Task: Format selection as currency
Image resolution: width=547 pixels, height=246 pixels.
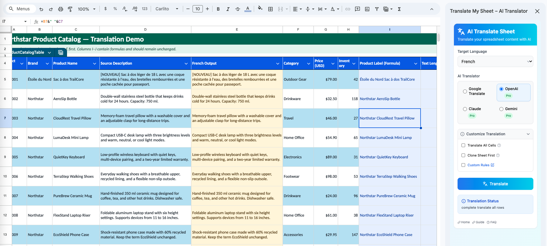Action: [106, 9]
